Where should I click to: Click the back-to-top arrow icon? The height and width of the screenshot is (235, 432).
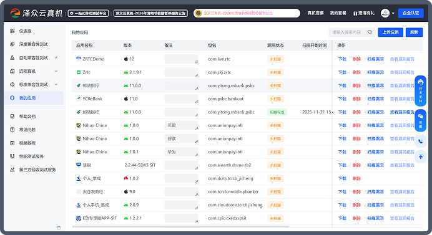420,157
